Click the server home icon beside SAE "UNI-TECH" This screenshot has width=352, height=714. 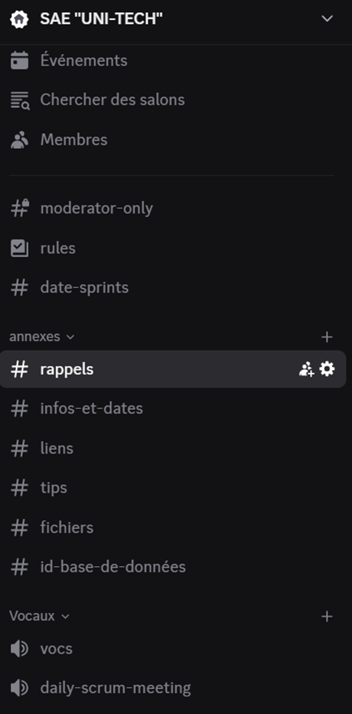pos(19,20)
